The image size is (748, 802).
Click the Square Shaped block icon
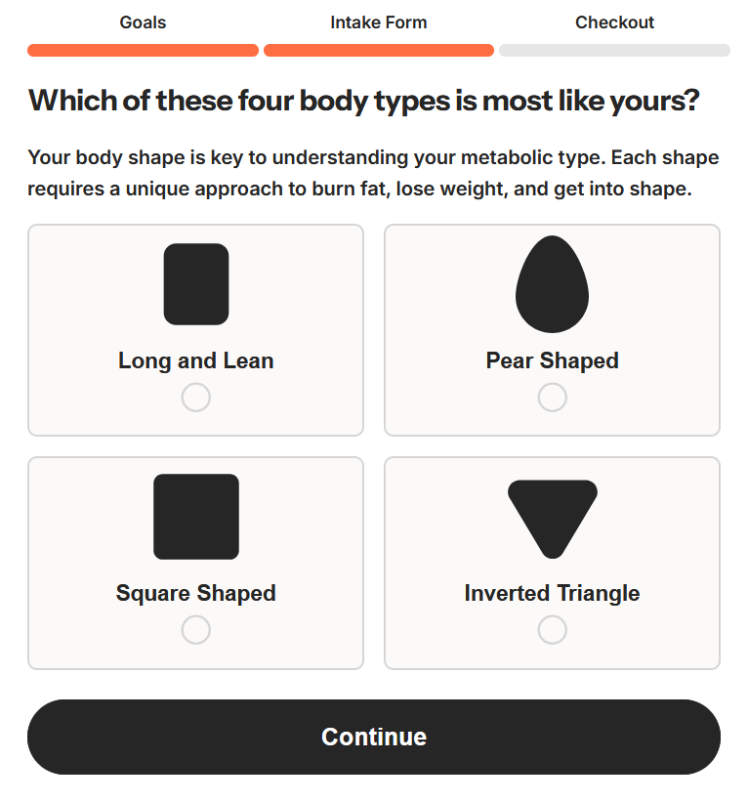click(196, 517)
